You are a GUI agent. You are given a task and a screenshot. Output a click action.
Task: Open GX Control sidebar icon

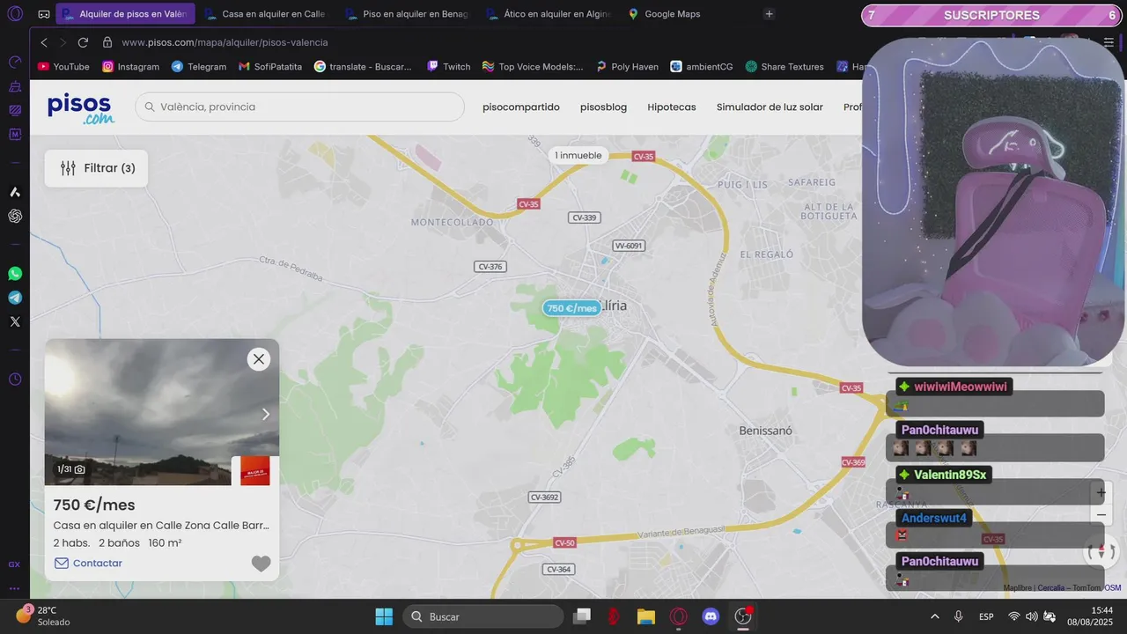coord(15,62)
